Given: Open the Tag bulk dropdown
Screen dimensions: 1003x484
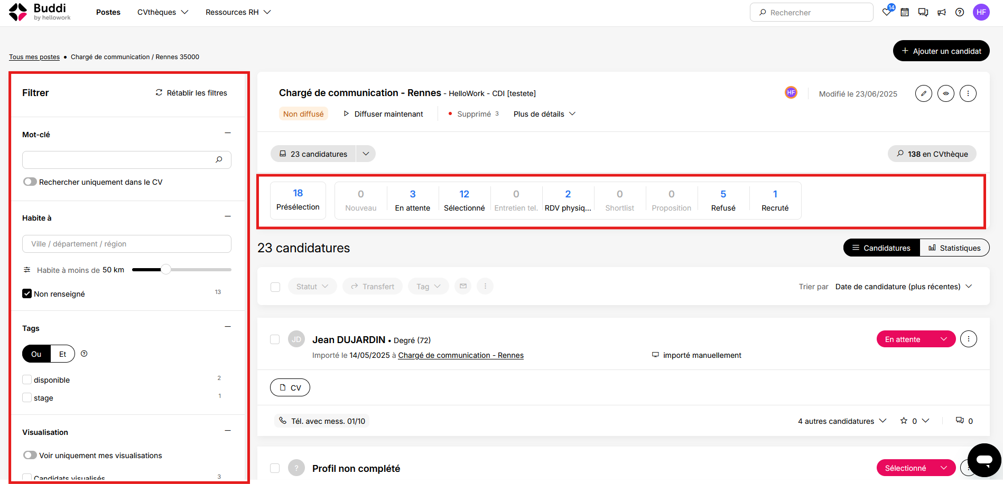Looking at the screenshot, I should click(x=428, y=286).
